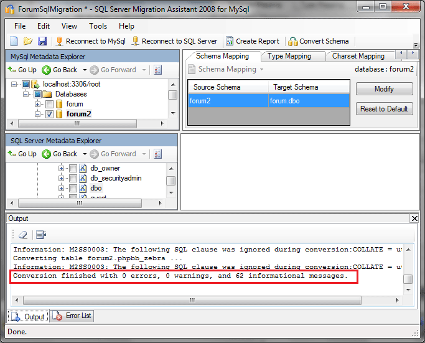
Task: Click the Reset to Default button
Action: click(x=384, y=109)
